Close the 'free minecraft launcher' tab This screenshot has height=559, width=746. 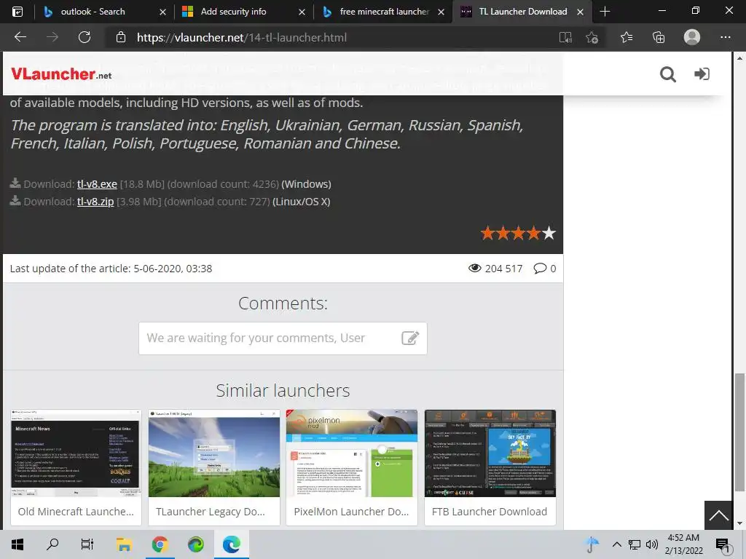click(x=441, y=12)
